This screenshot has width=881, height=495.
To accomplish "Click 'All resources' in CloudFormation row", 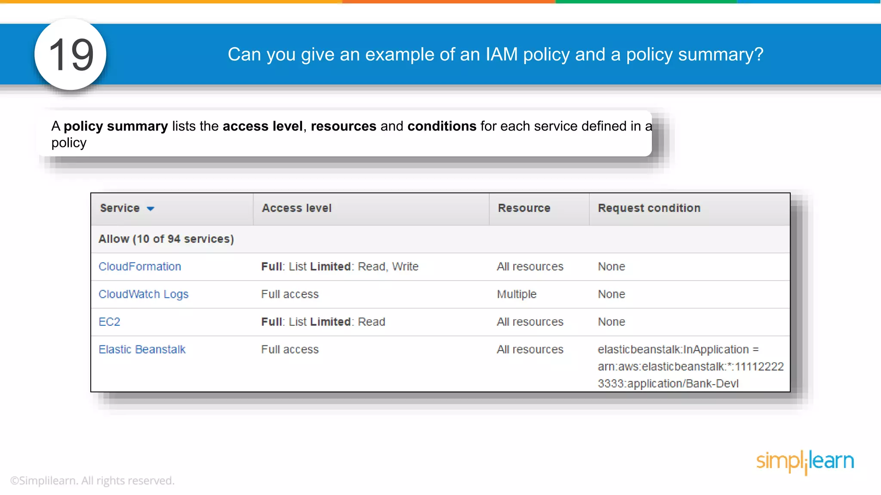I will 530,266.
